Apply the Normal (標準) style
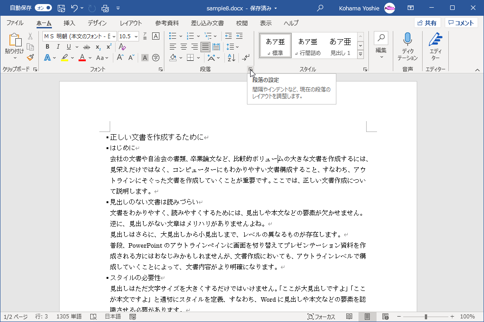This screenshot has height=322, width=484. (x=275, y=45)
